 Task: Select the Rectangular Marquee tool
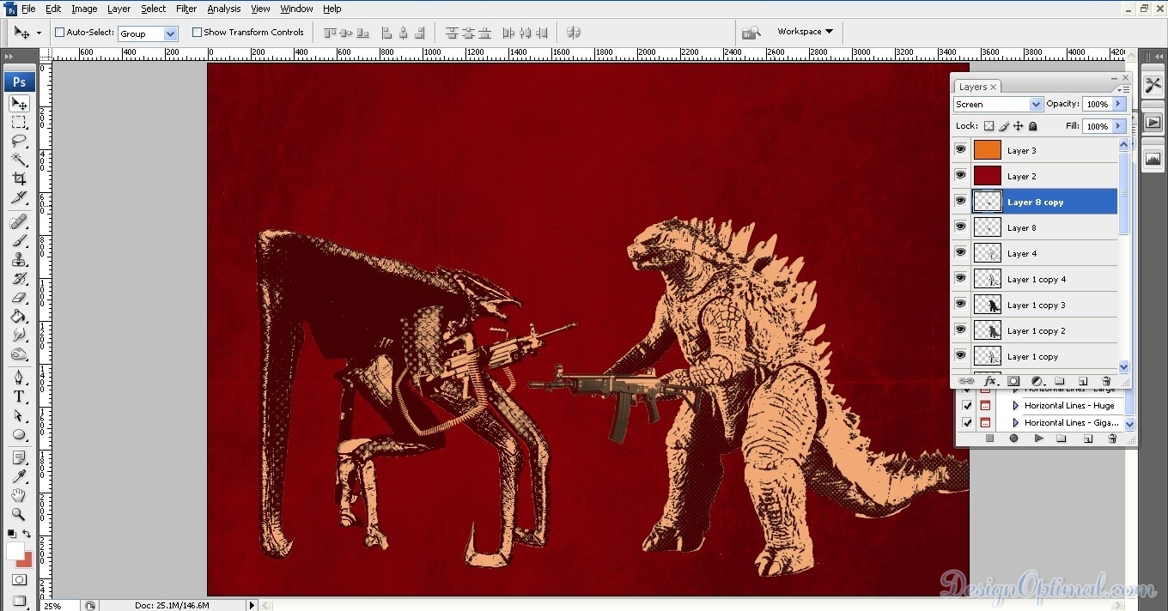19,123
